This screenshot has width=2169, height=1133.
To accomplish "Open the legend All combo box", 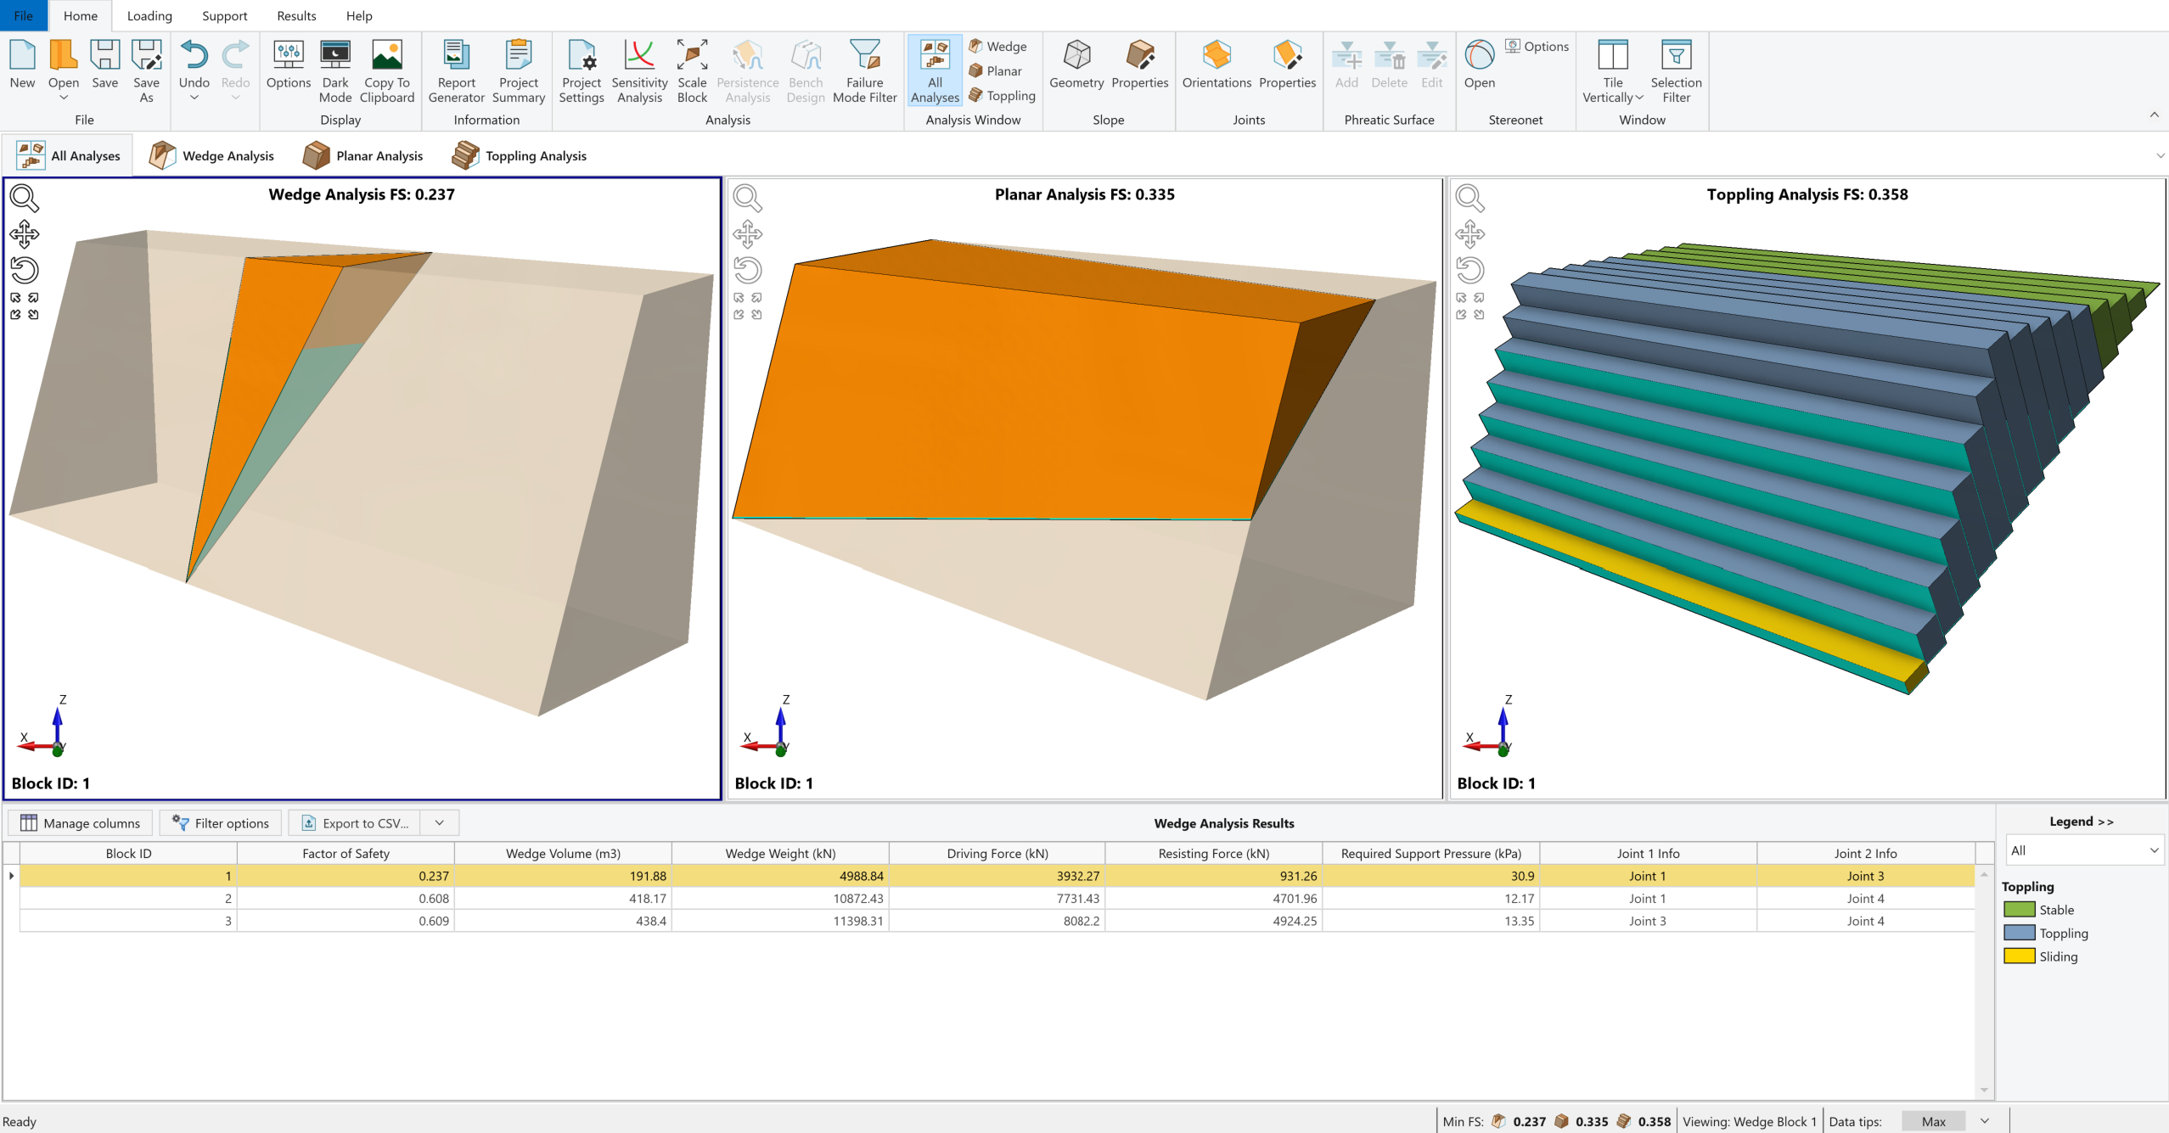I will pyautogui.click(x=2084, y=850).
